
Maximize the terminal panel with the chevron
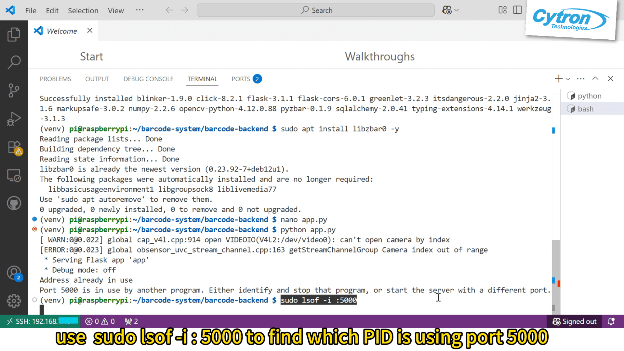pos(595,78)
